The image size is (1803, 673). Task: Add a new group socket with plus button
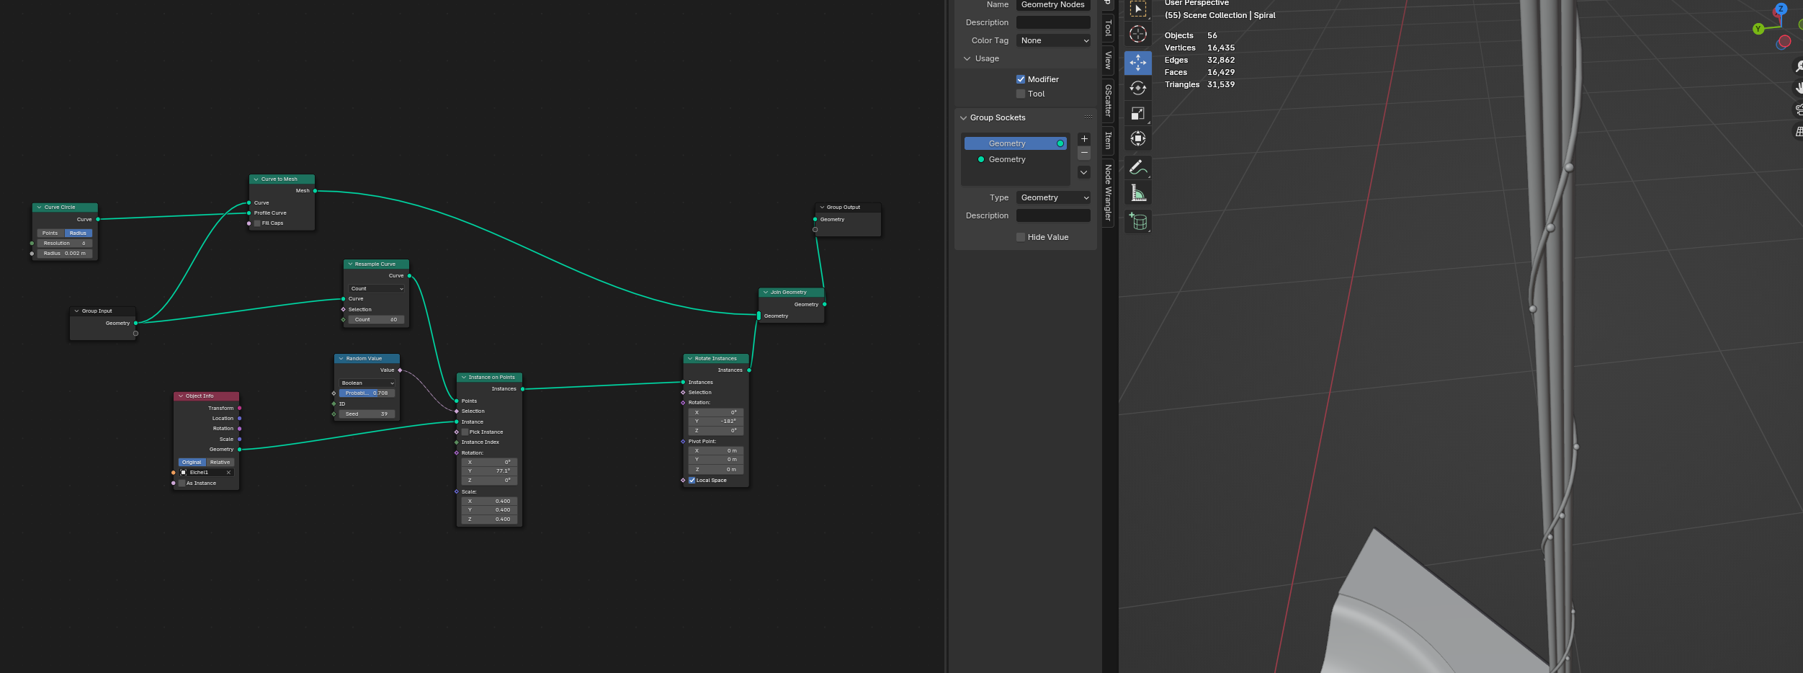pos(1083,139)
